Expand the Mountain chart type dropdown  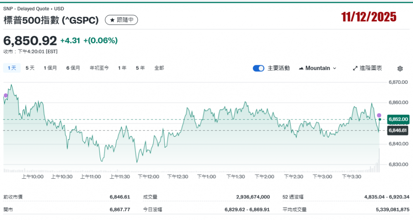pyautogui.click(x=317, y=68)
